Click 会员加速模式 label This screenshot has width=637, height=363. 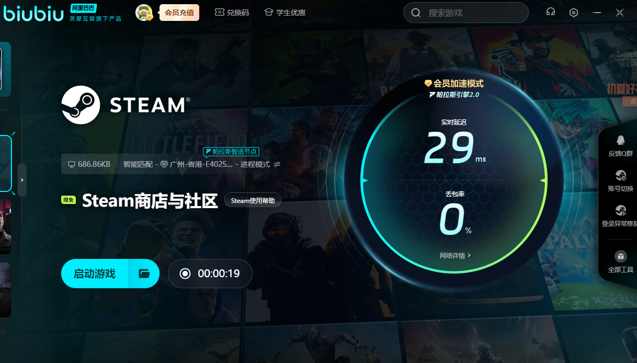(454, 84)
